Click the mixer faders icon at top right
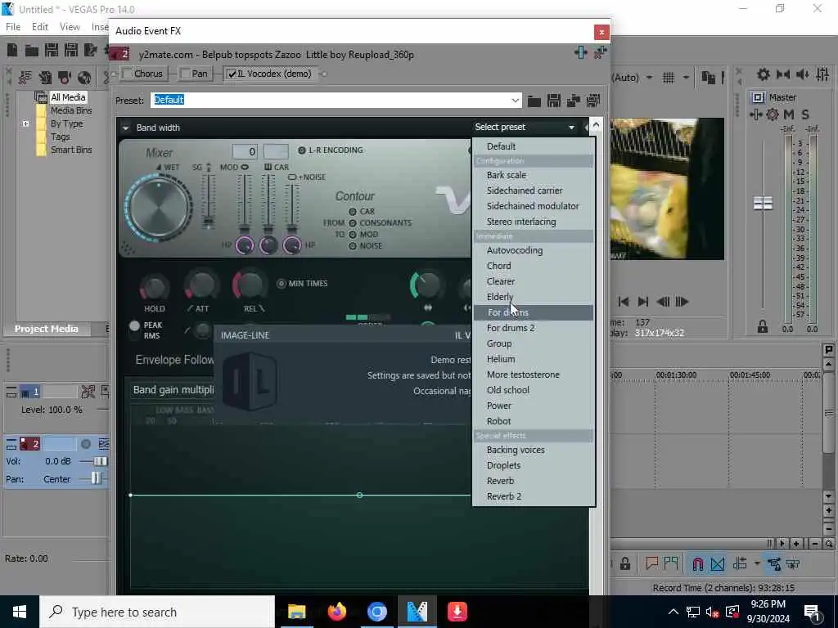 (x=822, y=74)
